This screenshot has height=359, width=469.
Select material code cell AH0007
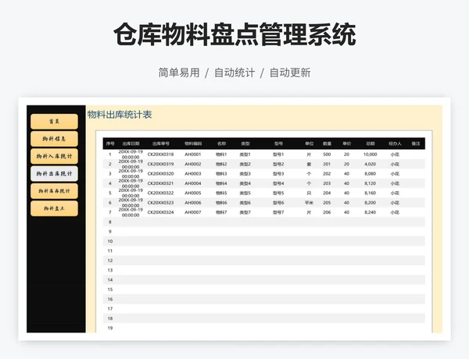[193, 212]
